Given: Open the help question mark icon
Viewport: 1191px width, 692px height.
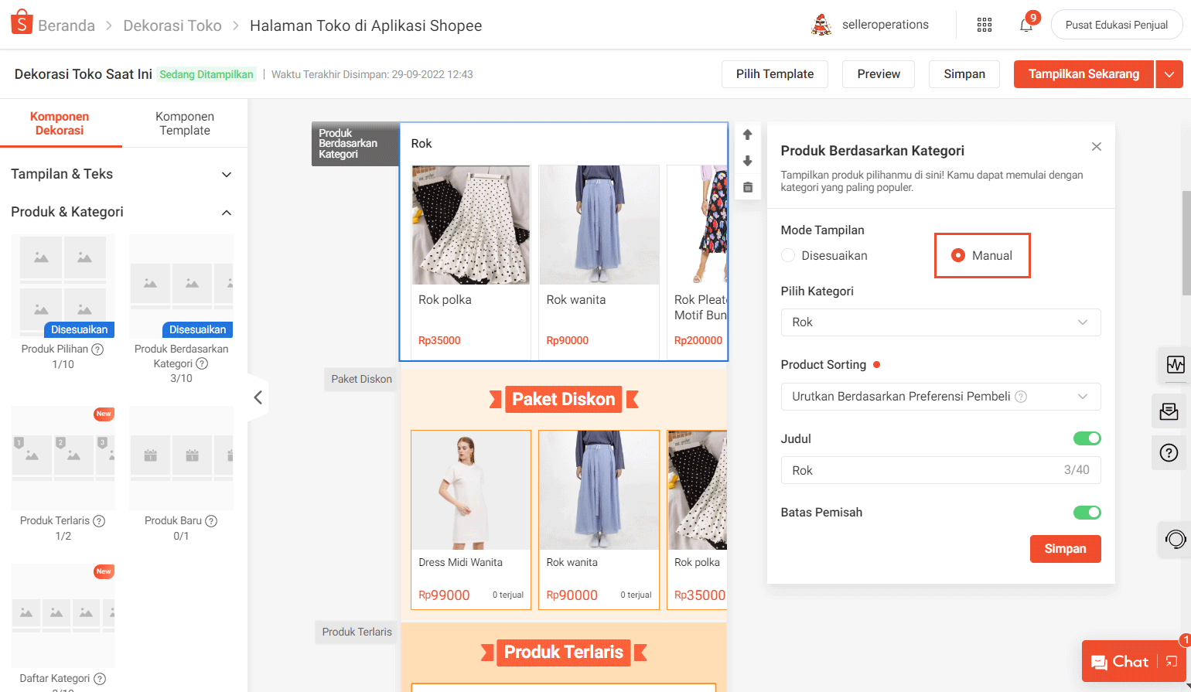Looking at the screenshot, I should click(1169, 453).
